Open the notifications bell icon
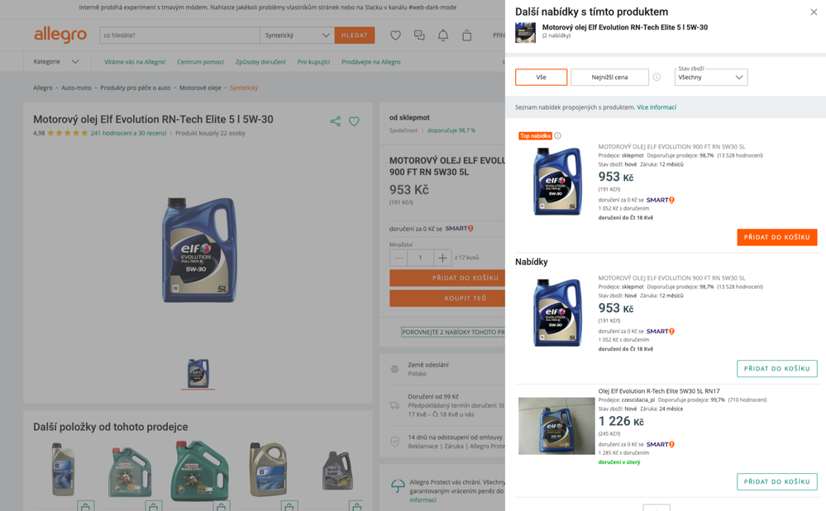Image resolution: width=826 pixels, height=511 pixels. click(x=443, y=35)
